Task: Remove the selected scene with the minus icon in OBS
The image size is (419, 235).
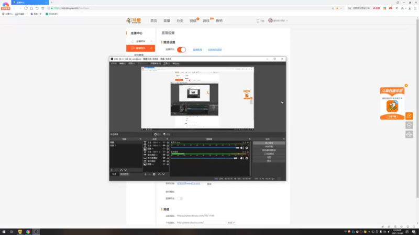Action: 116,170
